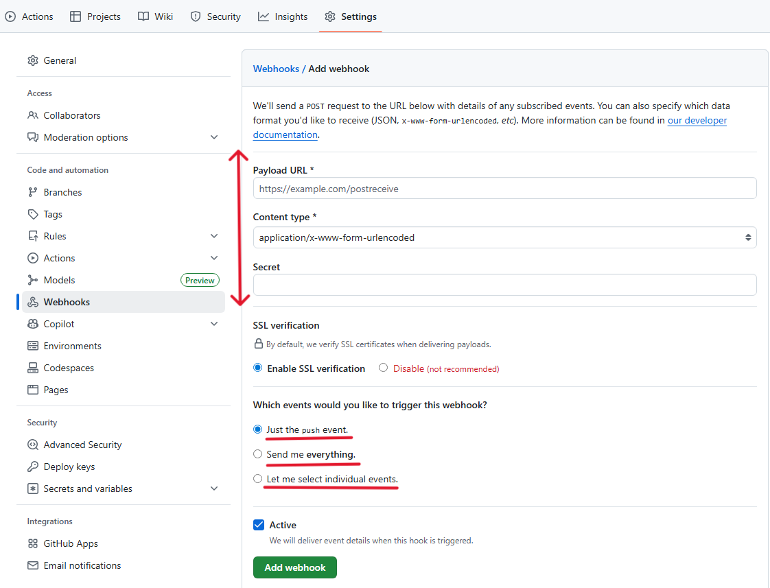Click the Email notifications envelope icon
Screen dimensions: 770x588
click(33, 565)
